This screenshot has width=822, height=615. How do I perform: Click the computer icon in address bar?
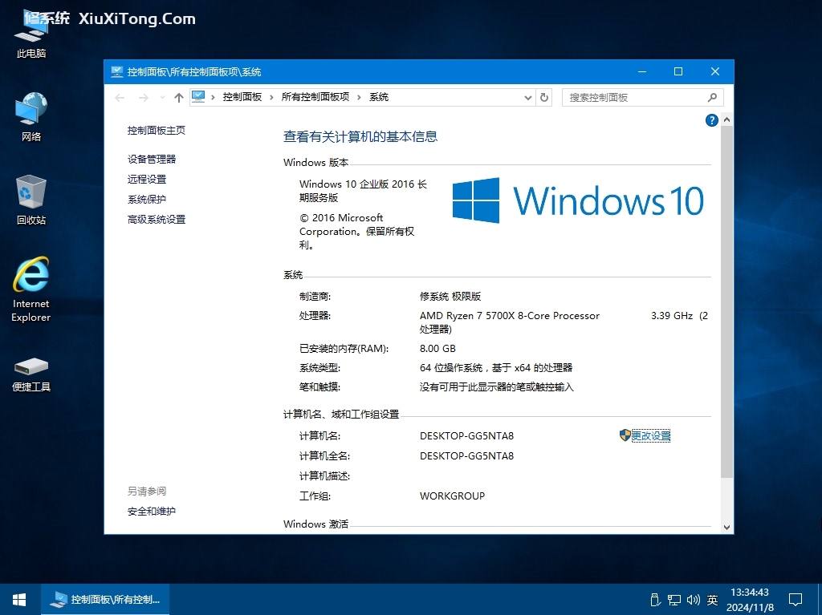[198, 97]
